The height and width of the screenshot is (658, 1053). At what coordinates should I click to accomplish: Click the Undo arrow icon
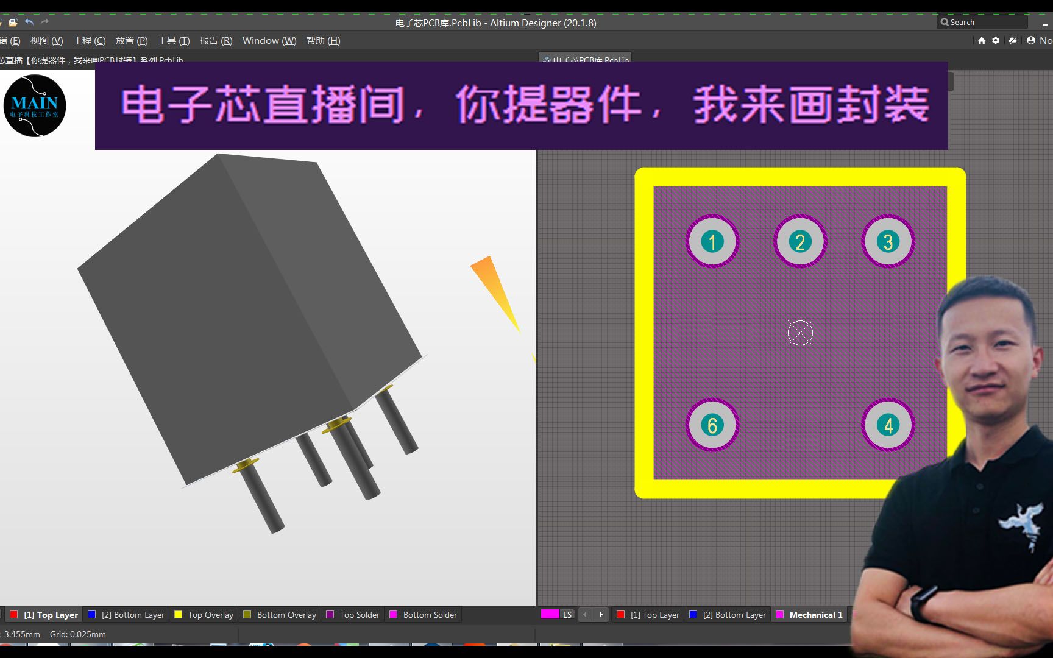[x=29, y=22]
